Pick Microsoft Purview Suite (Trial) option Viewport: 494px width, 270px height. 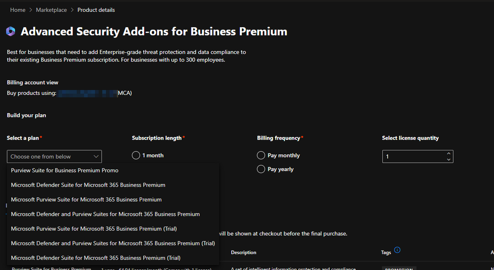pos(94,229)
